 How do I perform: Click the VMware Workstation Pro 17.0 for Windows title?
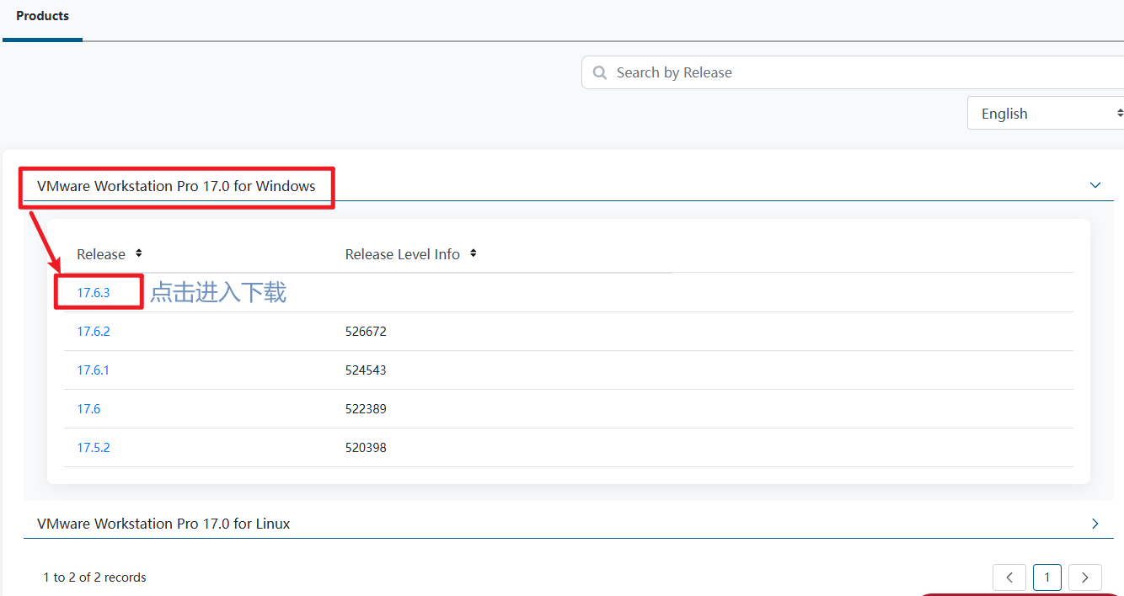[x=176, y=186]
